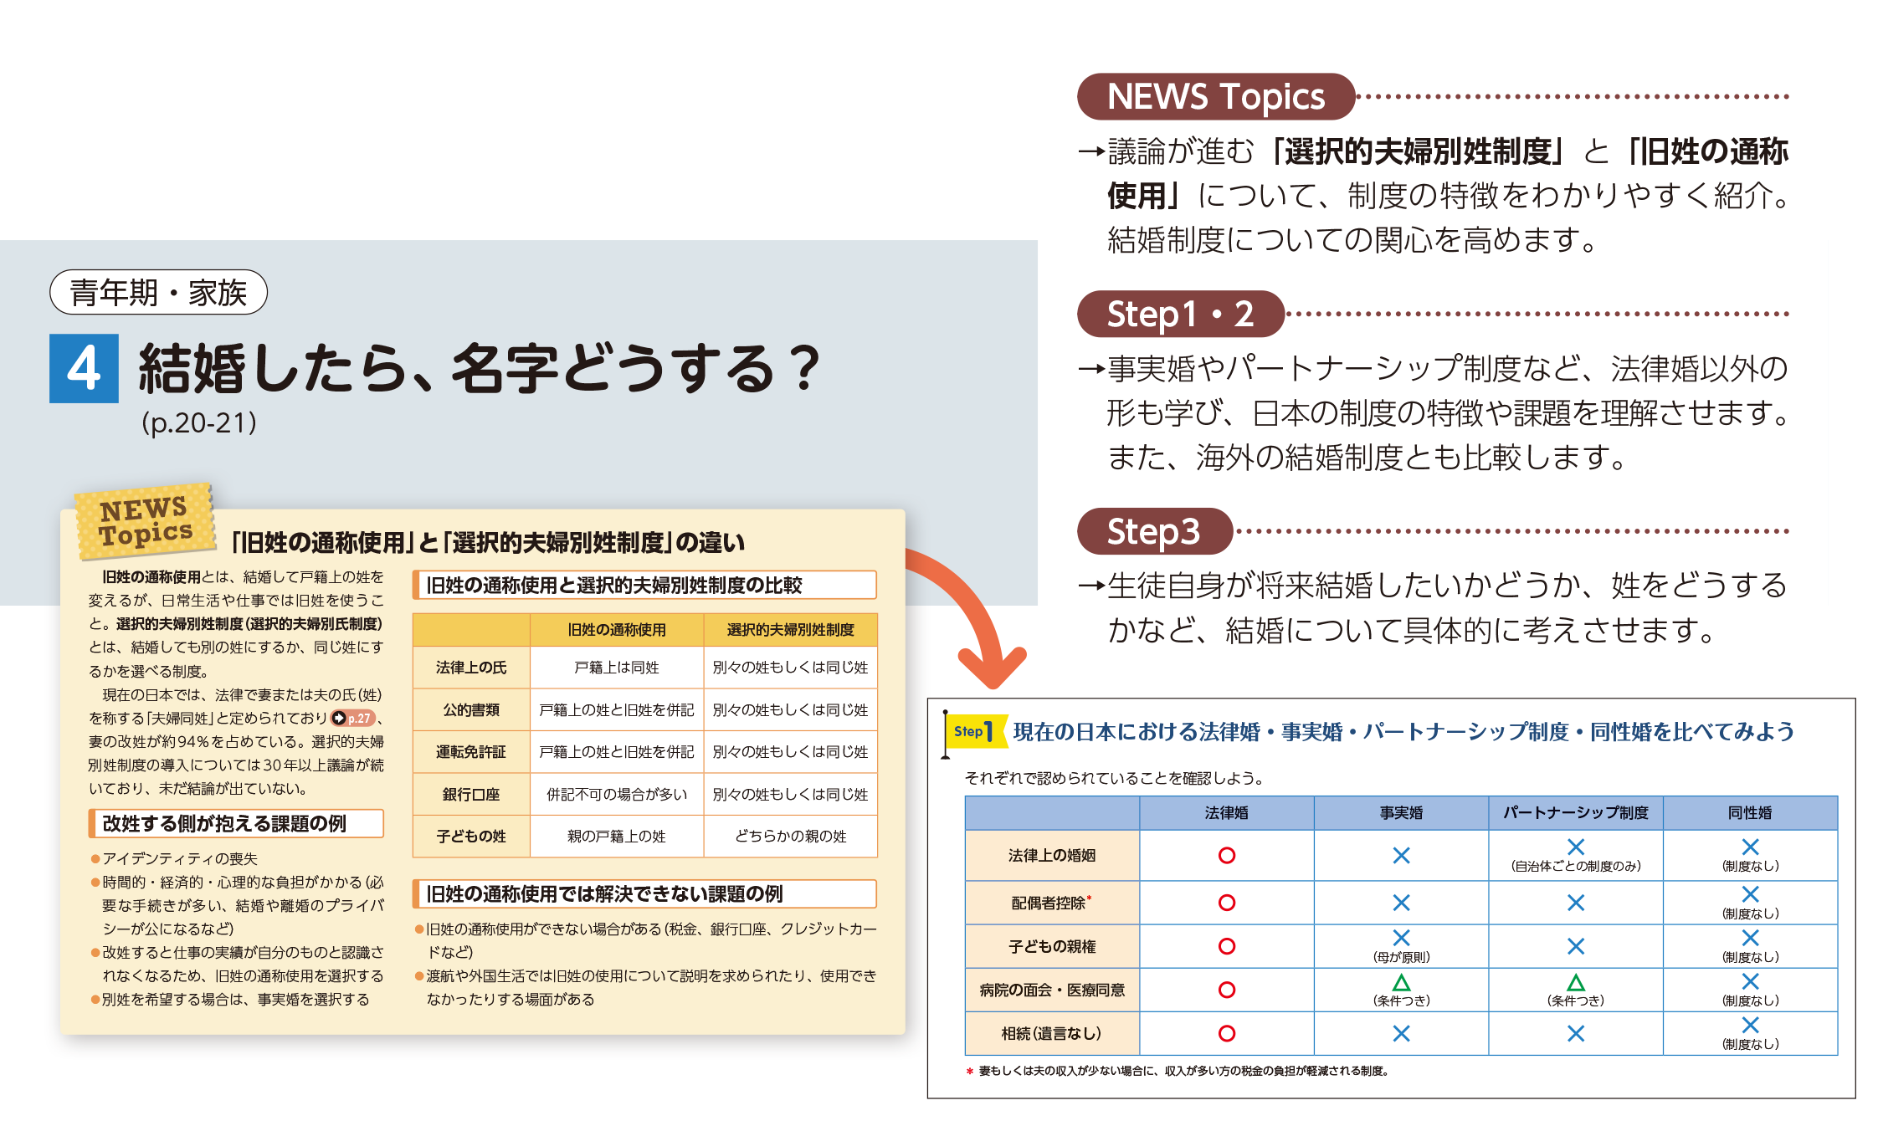This screenshot has width=1878, height=1126.
Task: Click the red asterisk footnote below the table
Action: [1178, 1071]
